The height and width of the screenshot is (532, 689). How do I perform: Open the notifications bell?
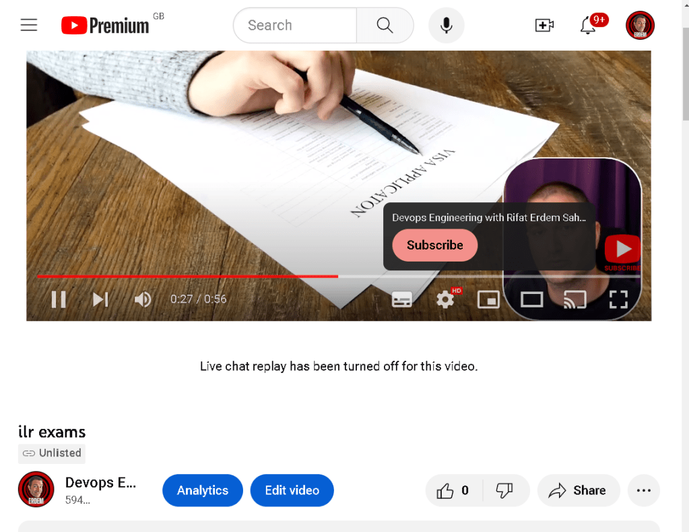coord(589,26)
